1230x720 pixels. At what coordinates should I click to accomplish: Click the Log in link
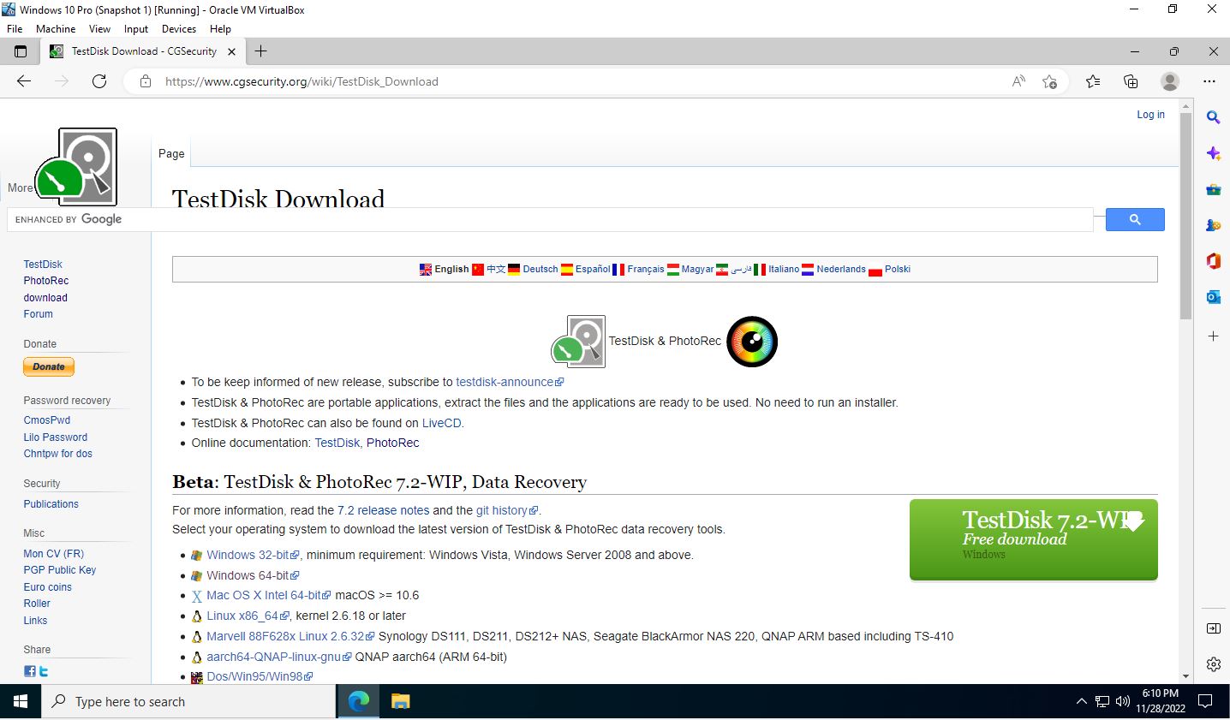click(1150, 114)
